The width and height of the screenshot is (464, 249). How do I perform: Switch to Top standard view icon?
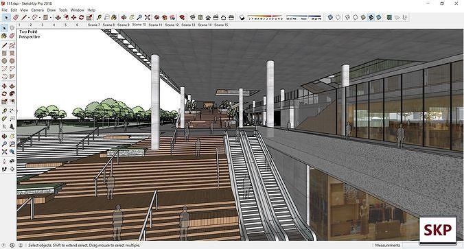pos(200,17)
